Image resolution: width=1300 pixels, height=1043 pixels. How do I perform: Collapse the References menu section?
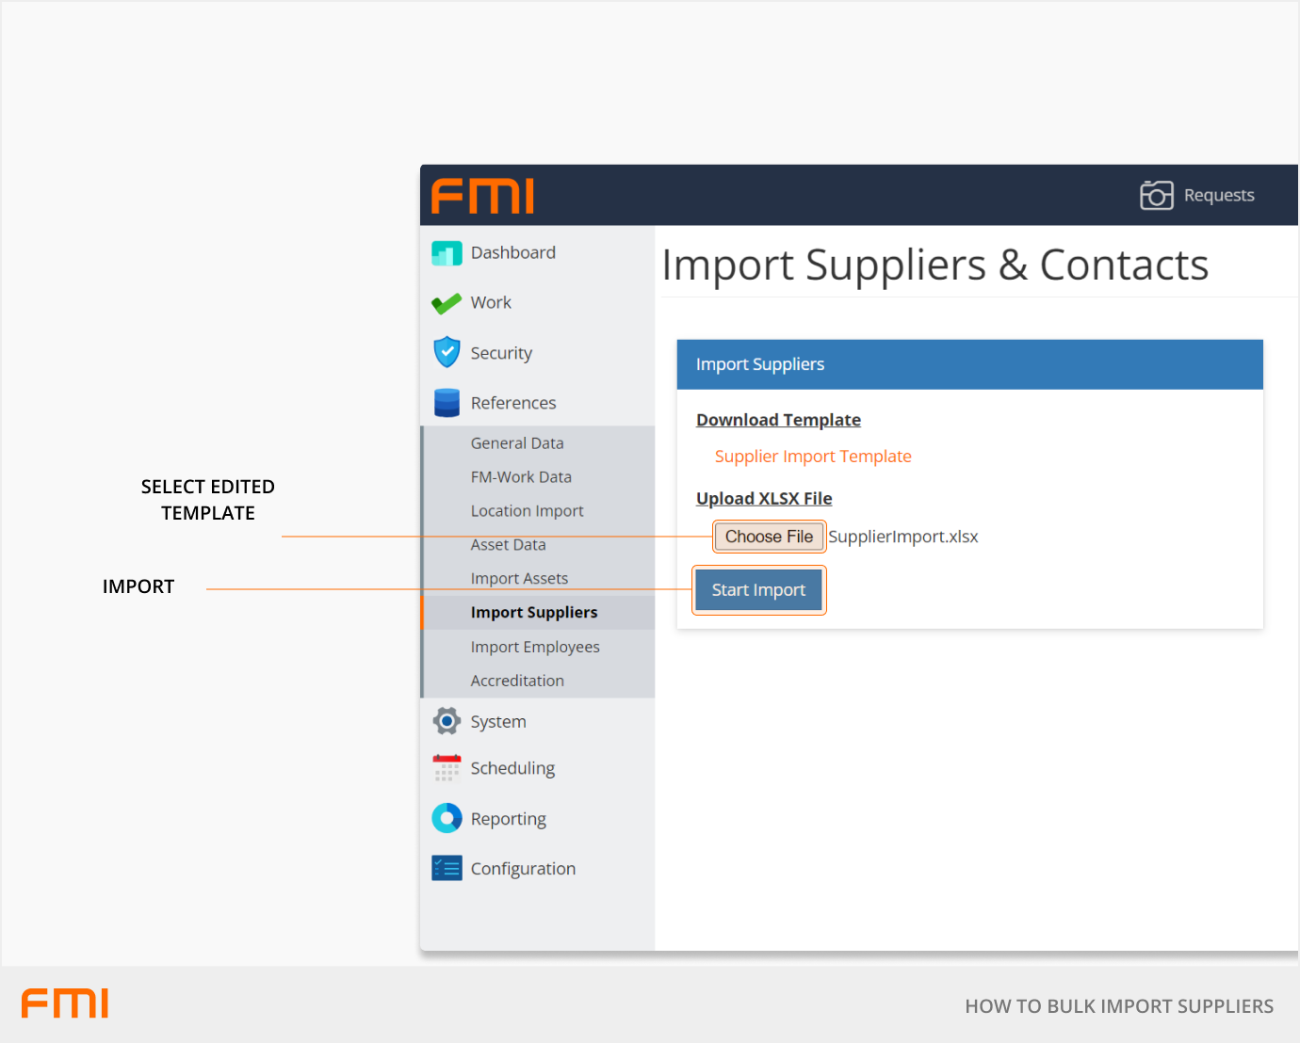point(513,403)
